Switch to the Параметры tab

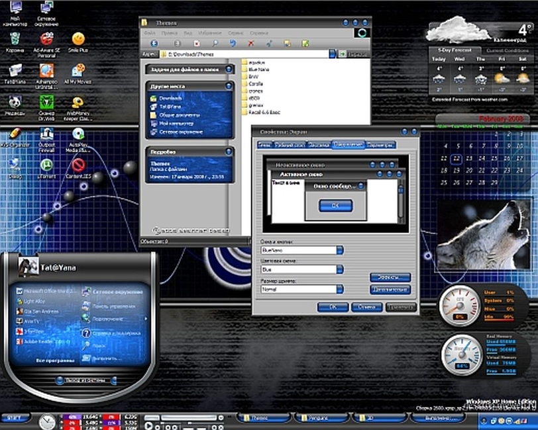380,145
